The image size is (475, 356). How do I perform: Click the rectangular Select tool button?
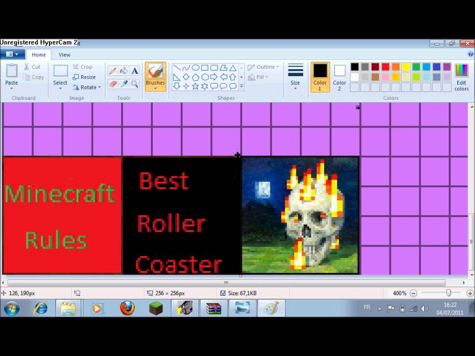(60, 71)
